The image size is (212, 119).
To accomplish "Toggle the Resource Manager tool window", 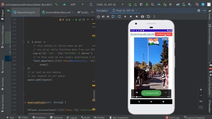I will (x=2, y=36).
